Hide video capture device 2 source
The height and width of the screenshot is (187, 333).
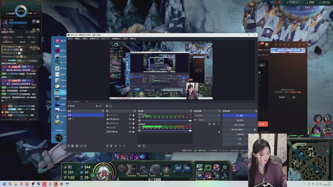130,119
